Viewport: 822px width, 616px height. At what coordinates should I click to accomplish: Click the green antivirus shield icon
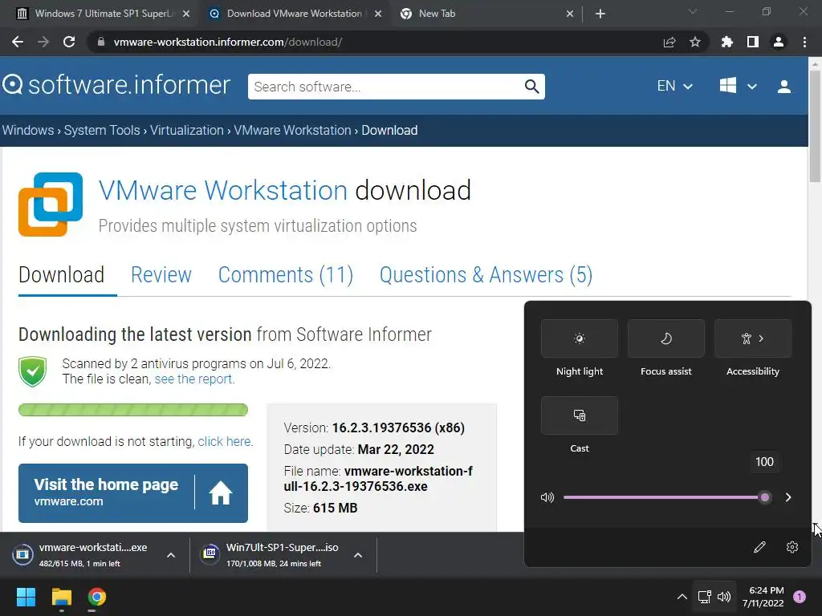pyautogui.click(x=32, y=371)
